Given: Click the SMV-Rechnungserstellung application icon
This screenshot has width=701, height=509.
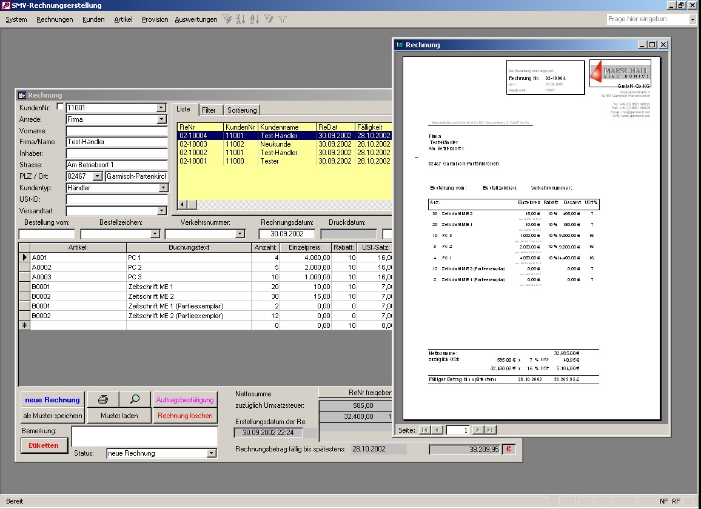Looking at the screenshot, I should 5,5.
